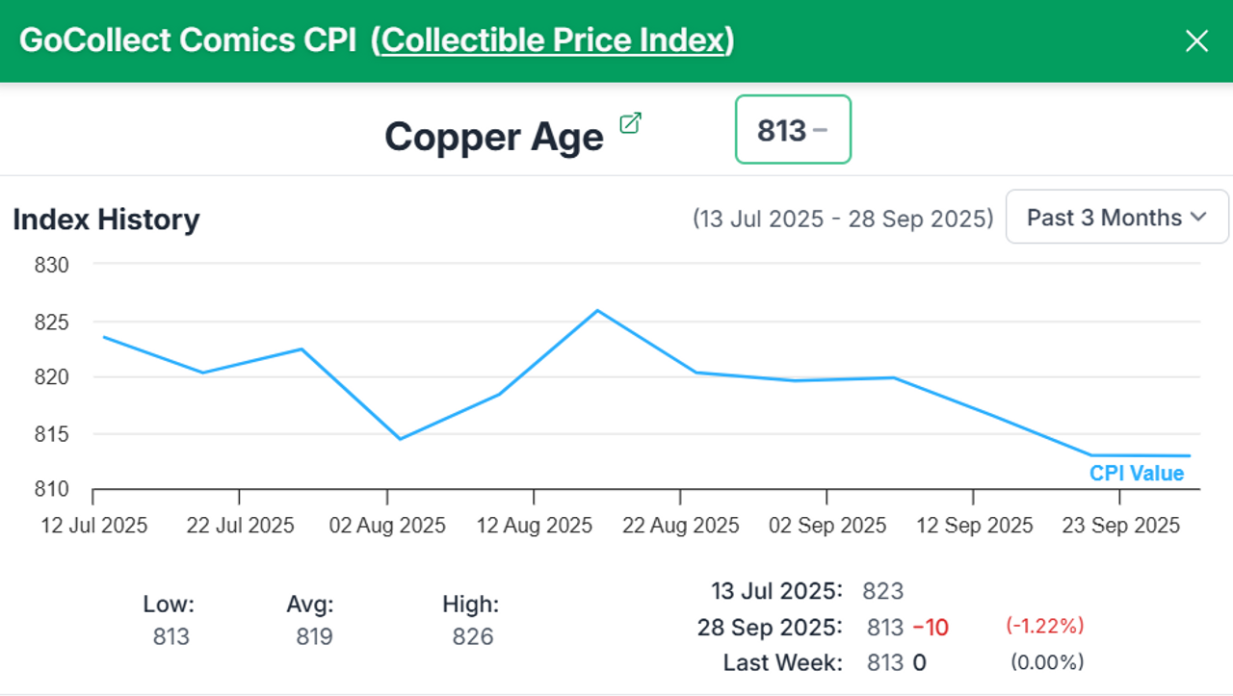This screenshot has width=1233, height=696.
Task: Click the chart's dip near 02 Aug 2025
Action: tap(399, 439)
